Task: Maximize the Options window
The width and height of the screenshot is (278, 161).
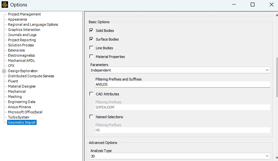Action: coord(253,5)
